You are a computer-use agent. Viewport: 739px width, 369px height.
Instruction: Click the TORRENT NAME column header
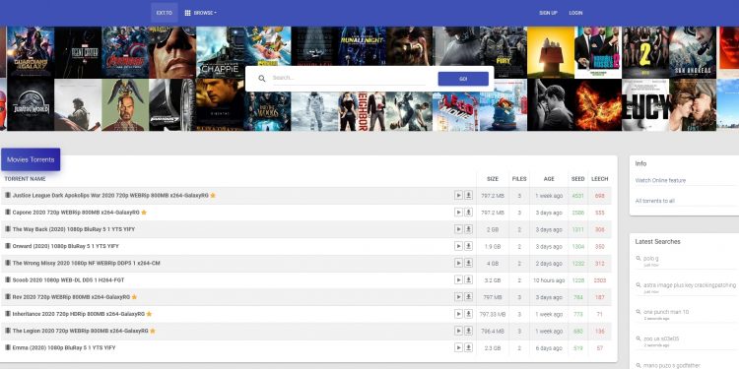pos(25,179)
